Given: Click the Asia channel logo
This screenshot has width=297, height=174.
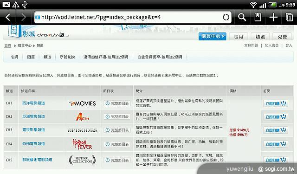Looking at the screenshot, I should [x=83, y=116].
